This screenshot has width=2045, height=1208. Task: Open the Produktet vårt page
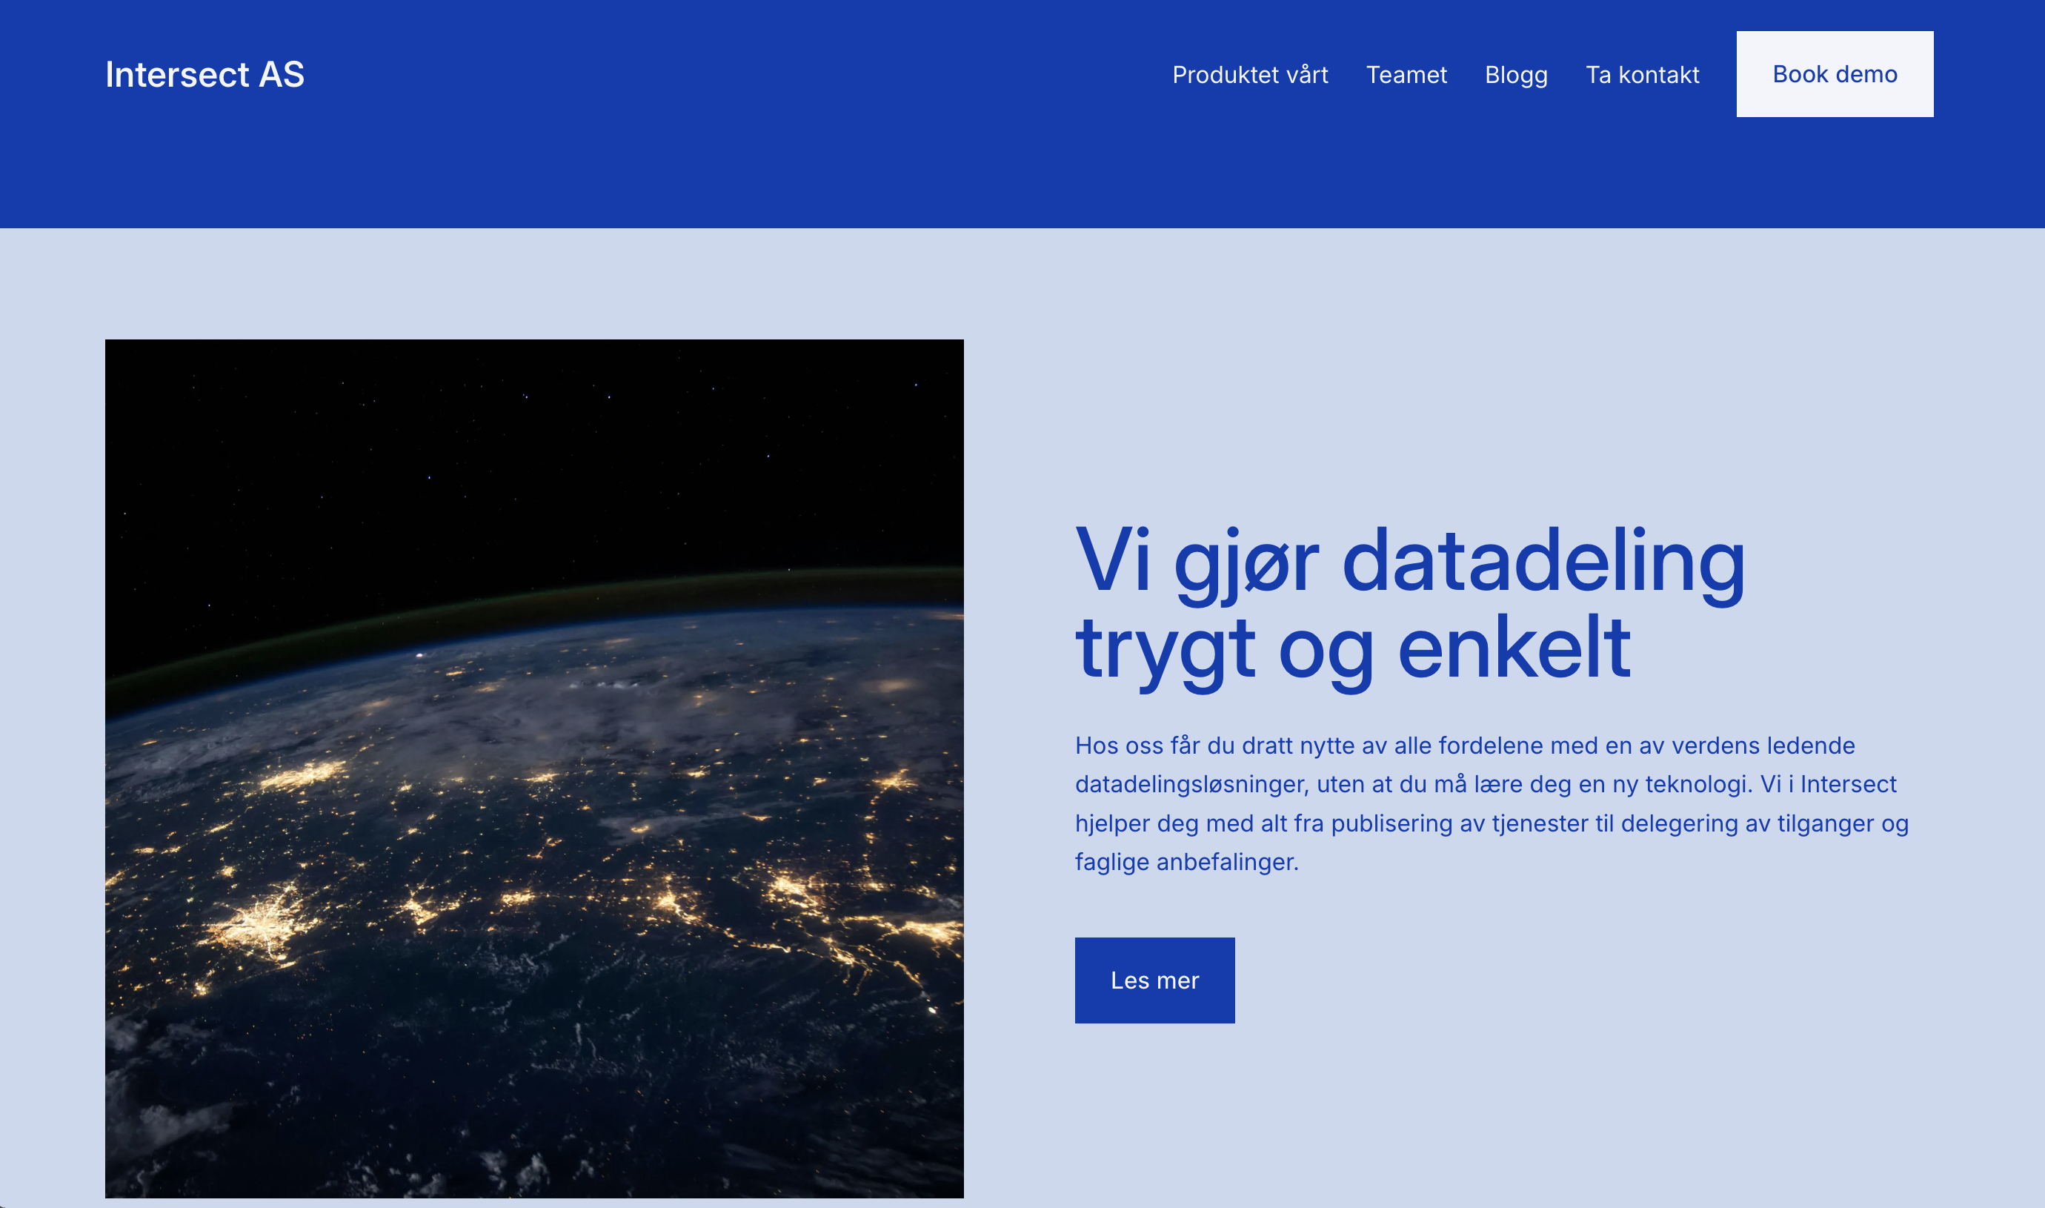tap(1250, 74)
